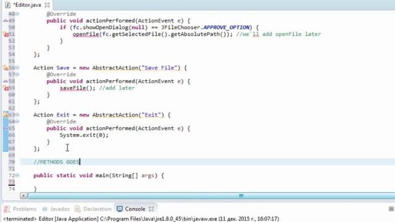Collapse the Exit action fold at line 63

click(x=17, y=115)
